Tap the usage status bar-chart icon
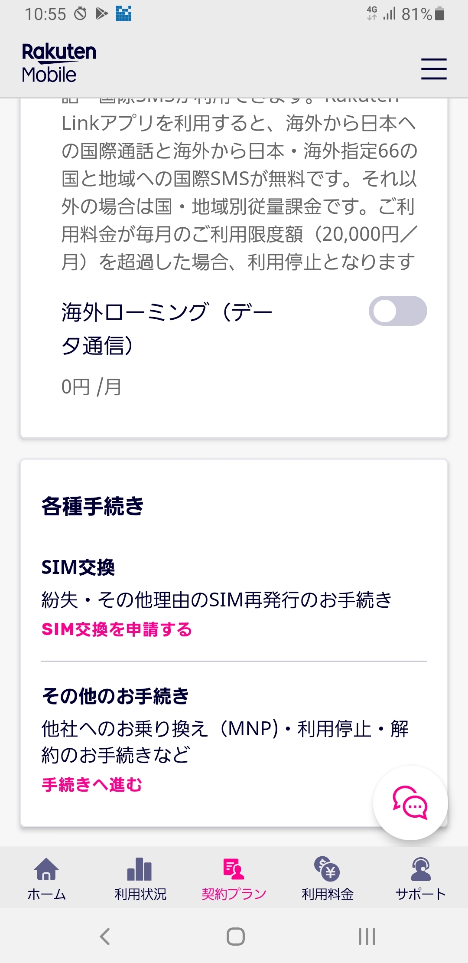 coord(140,869)
